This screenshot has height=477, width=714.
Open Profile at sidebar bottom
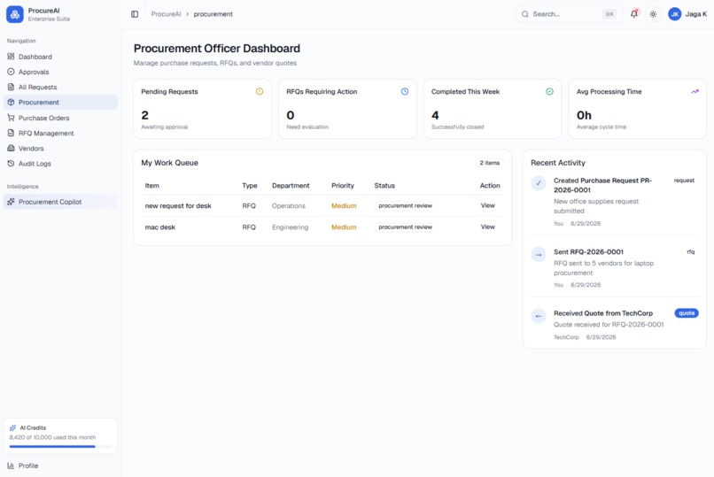60,465
